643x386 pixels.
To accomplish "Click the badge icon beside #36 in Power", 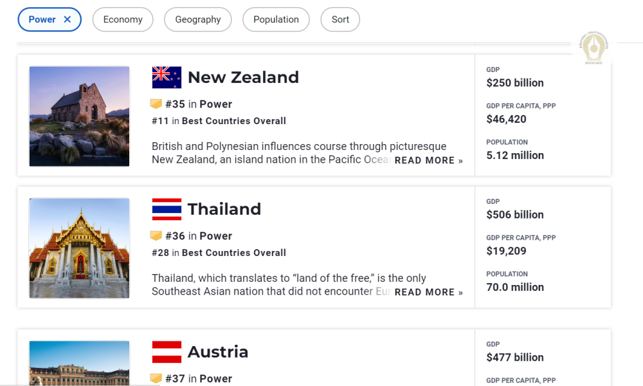I will 156,235.
